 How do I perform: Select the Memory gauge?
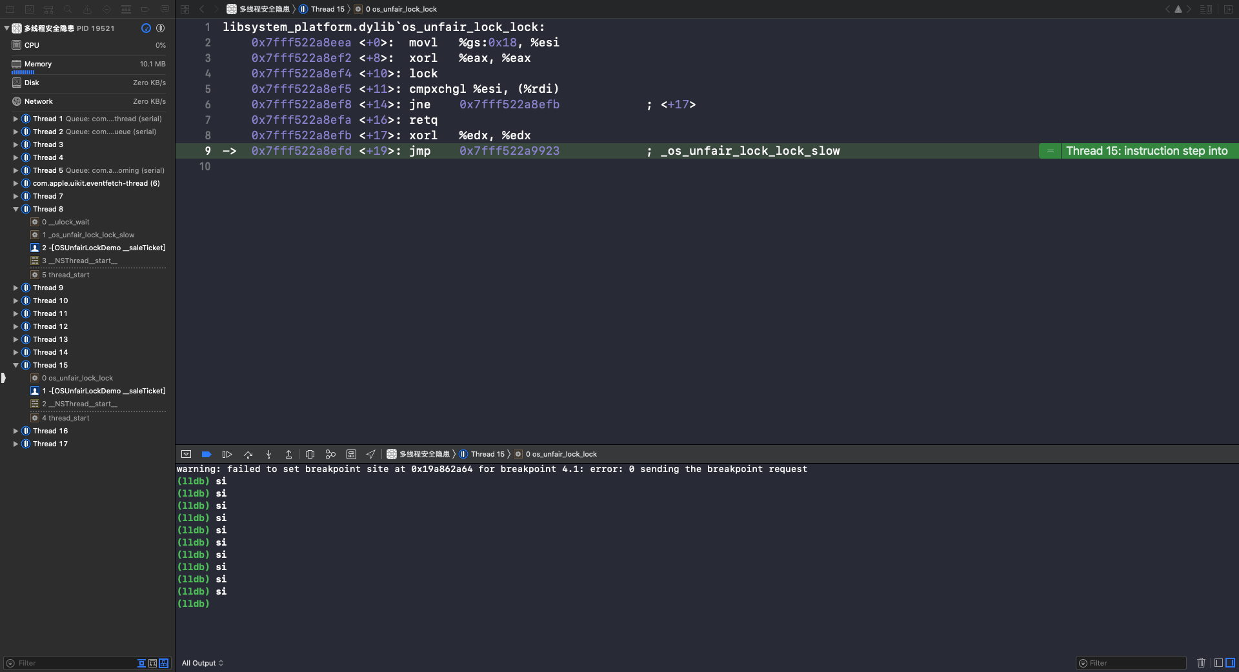(x=88, y=64)
